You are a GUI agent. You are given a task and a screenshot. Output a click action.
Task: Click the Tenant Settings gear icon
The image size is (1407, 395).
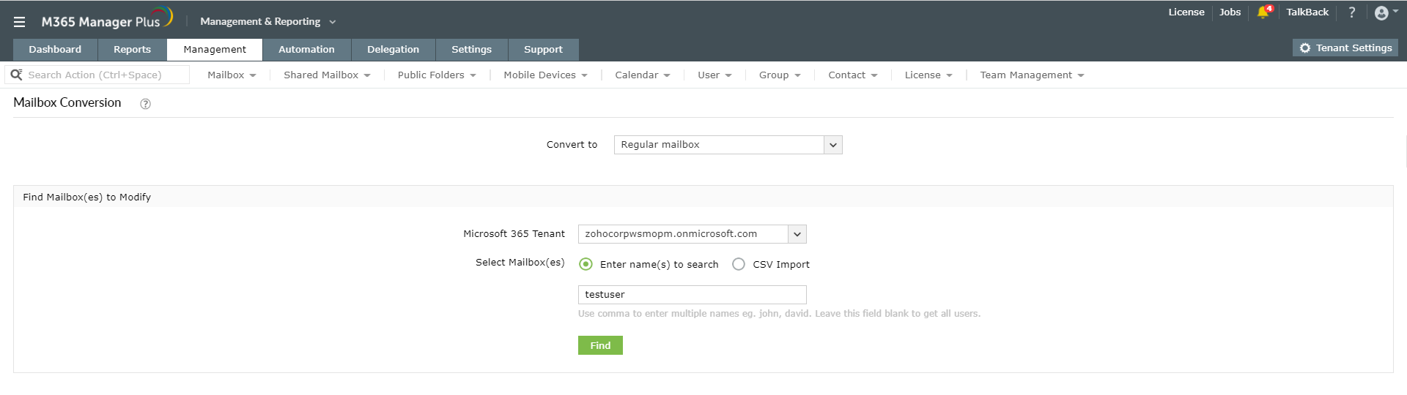pyautogui.click(x=1305, y=48)
